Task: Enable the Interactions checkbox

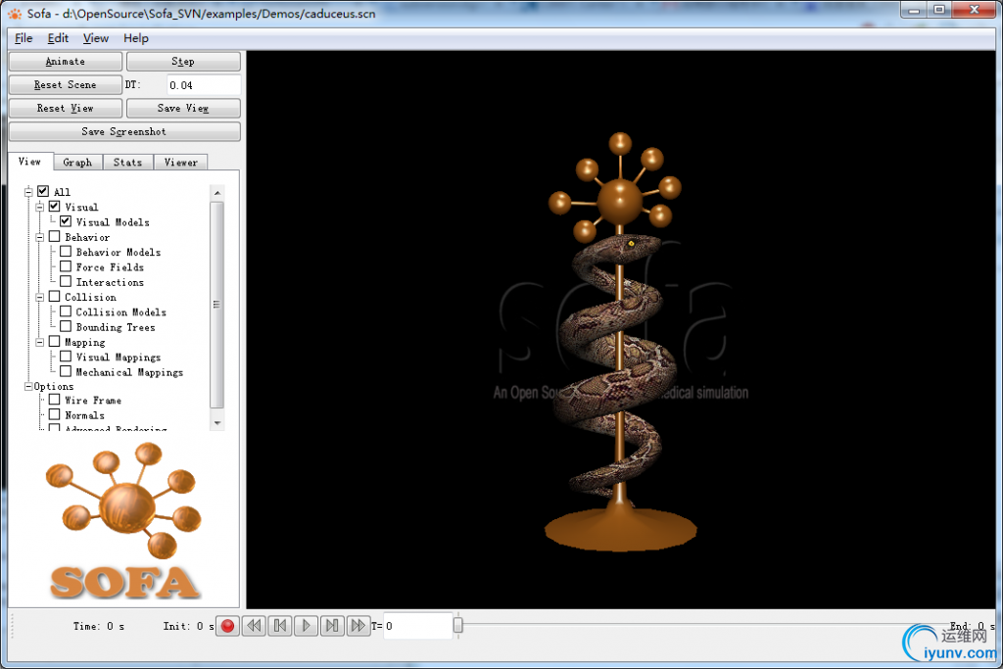Action: coord(66,281)
